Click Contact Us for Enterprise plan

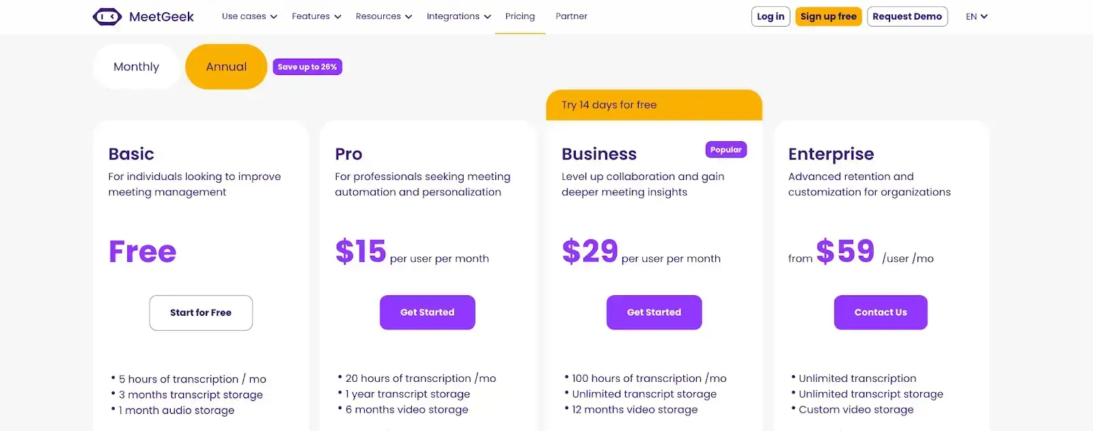point(880,312)
